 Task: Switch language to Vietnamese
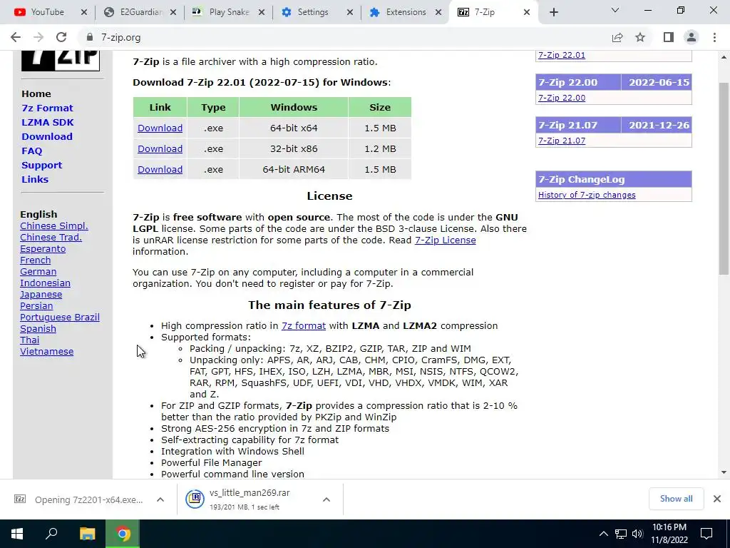click(x=46, y=352)
